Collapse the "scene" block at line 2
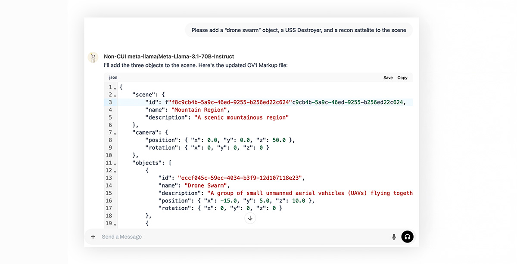 [x=115, y=95]
